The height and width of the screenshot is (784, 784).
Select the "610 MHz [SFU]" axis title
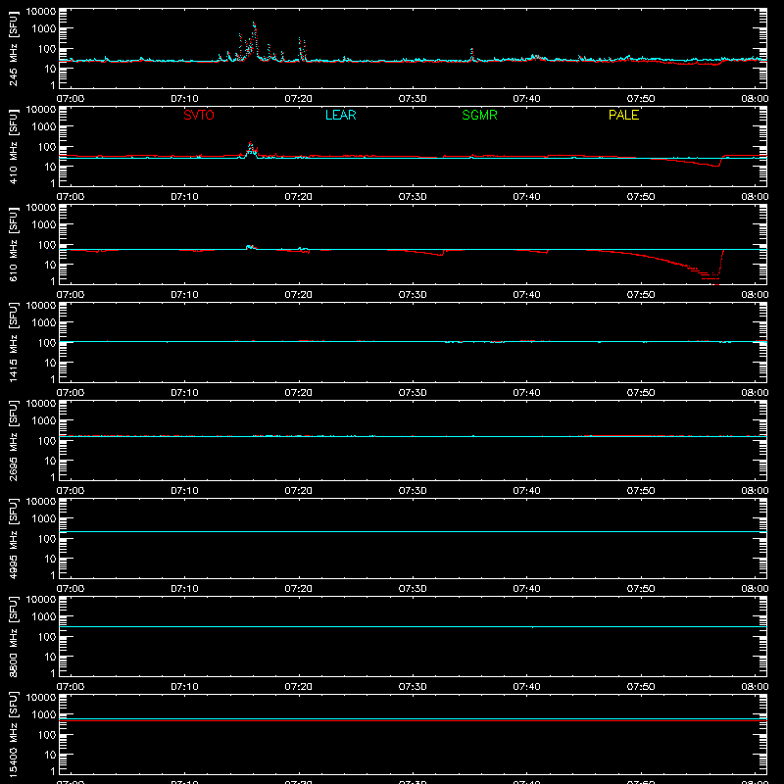13,244
